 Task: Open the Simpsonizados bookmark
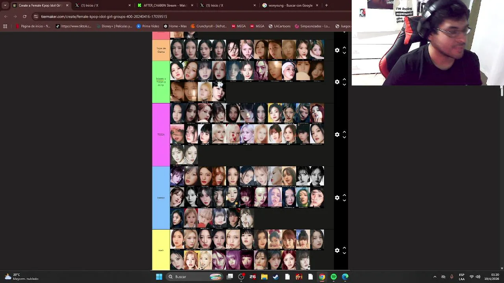(x=312, y=26)
